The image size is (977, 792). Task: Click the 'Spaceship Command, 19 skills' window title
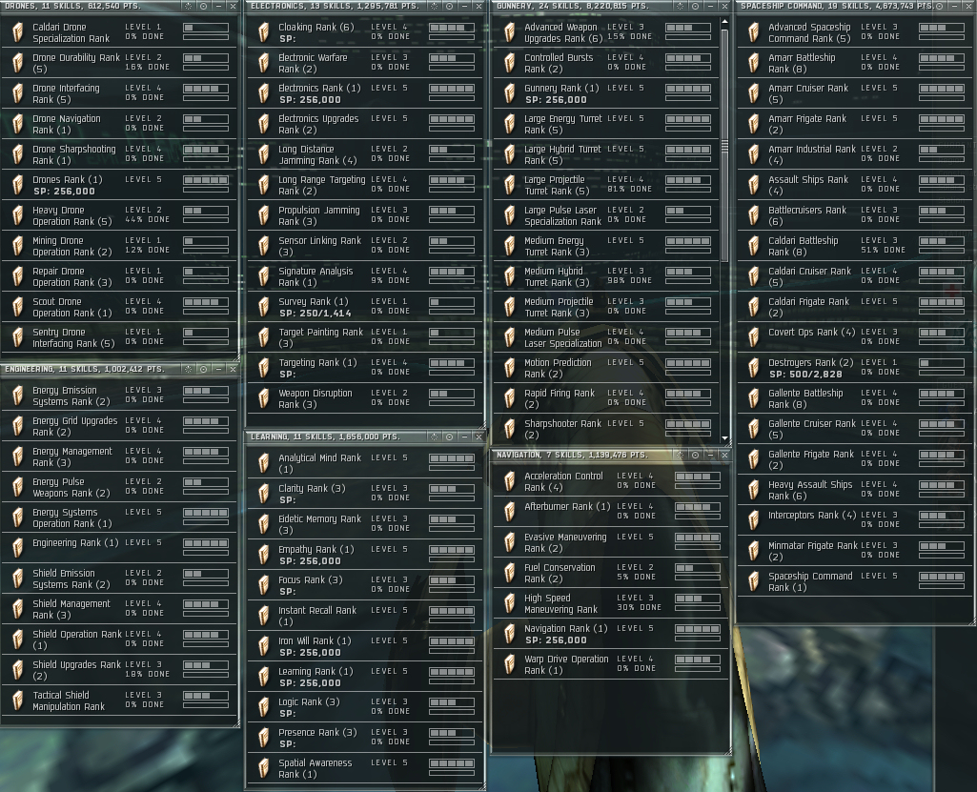836,6
